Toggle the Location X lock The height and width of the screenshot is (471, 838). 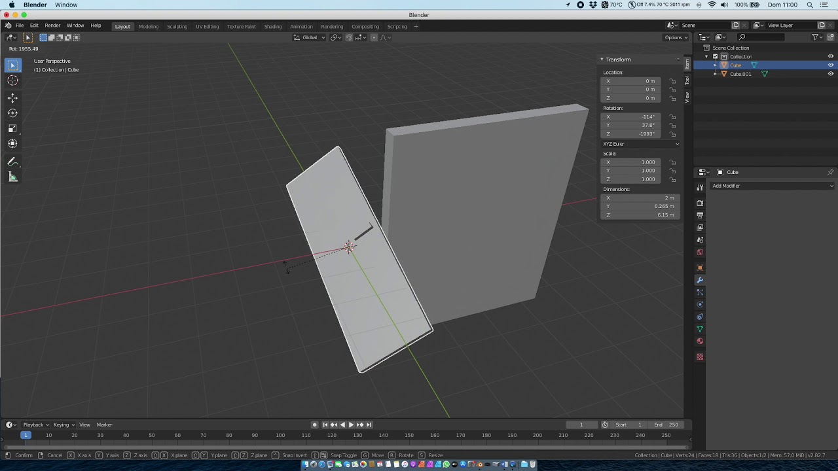coord(672,81)
